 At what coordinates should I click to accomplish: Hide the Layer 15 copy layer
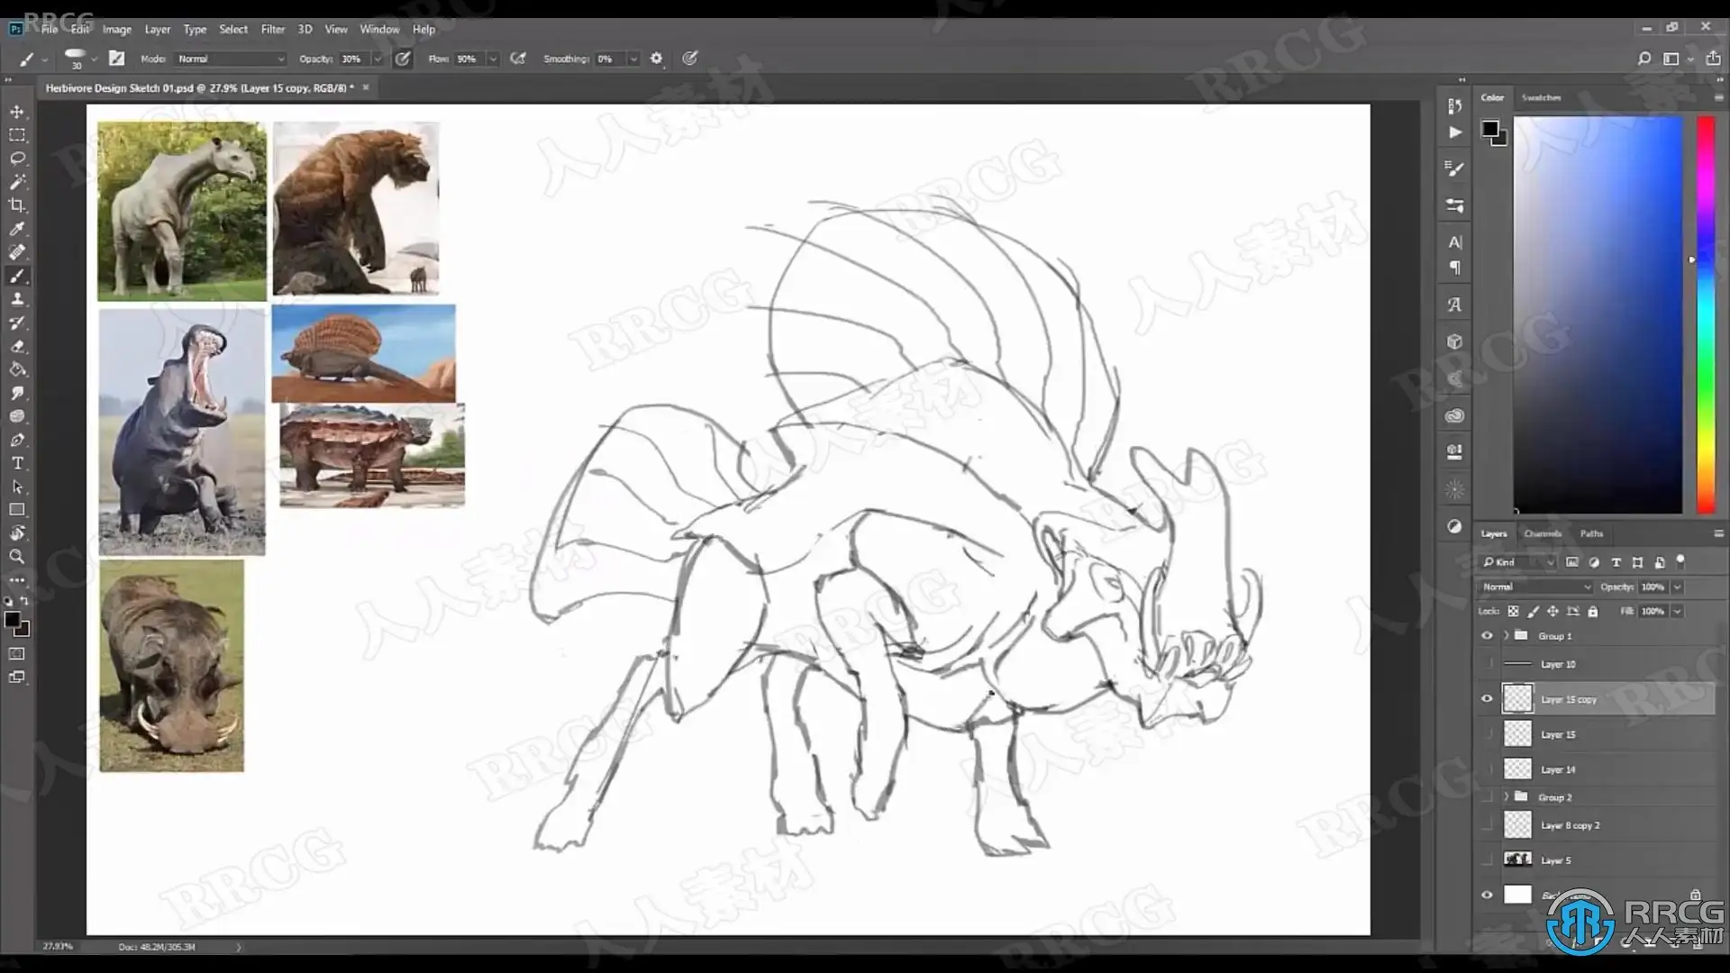1487,698
